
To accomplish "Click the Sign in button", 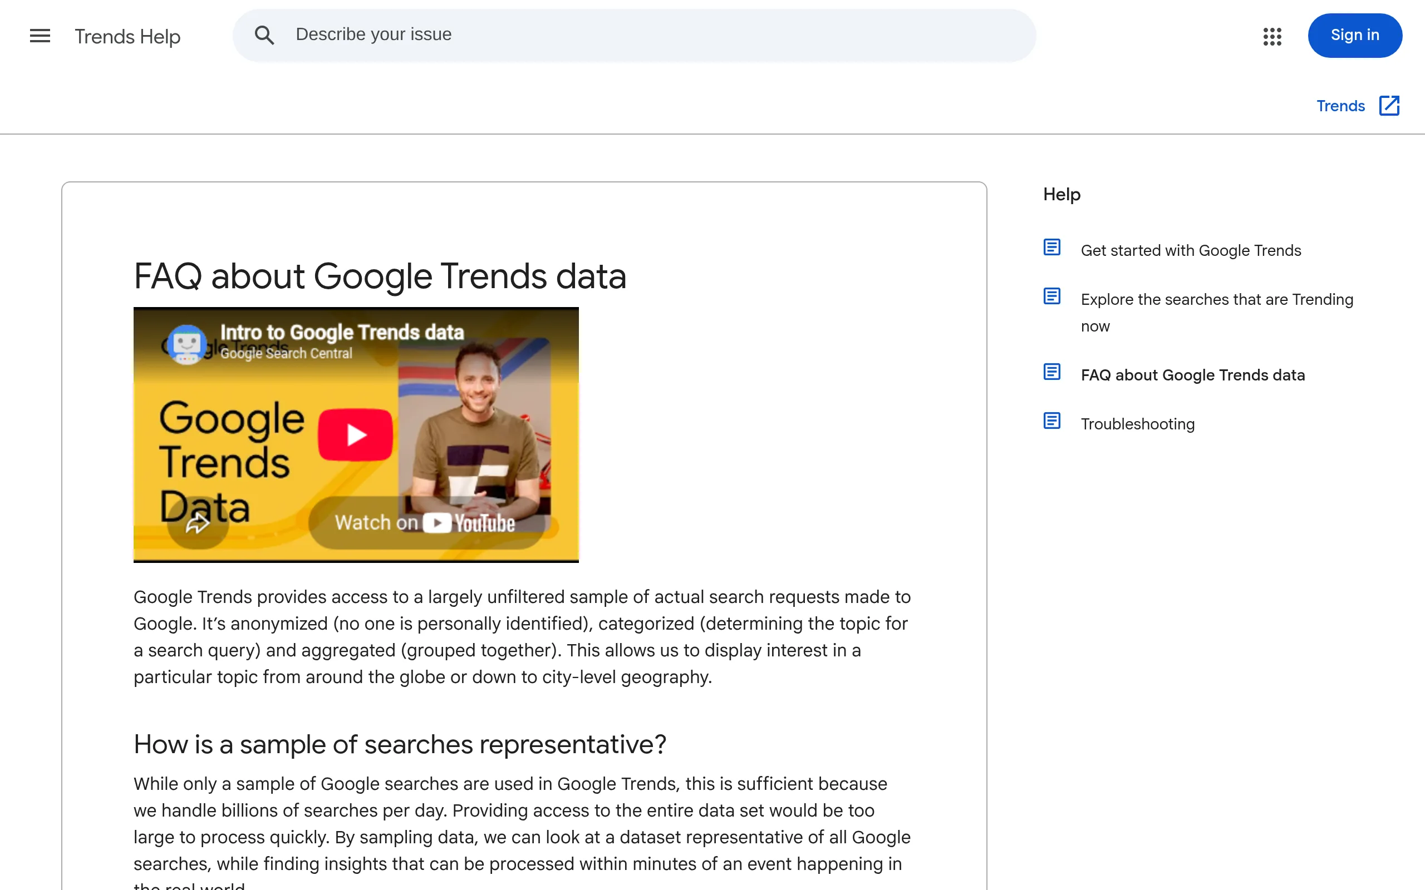I will coord(1355,35).
